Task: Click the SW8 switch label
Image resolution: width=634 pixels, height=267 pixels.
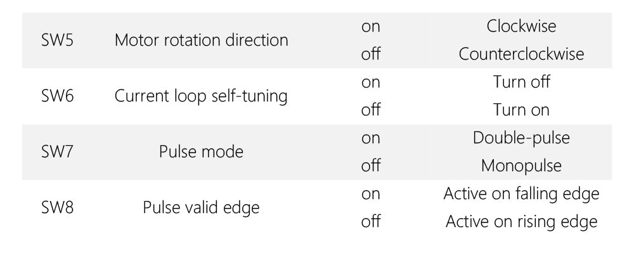Action: click(58, 207)
